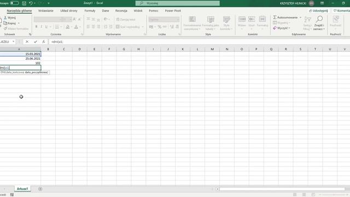Click Wstaw (Insert cells) icon

[x=242, y=19]
